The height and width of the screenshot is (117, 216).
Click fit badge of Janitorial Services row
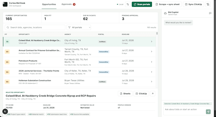click(x=7, y=72)
